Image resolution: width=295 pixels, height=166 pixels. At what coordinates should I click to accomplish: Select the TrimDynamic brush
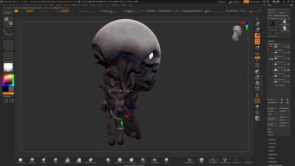(x=131, y=160)
